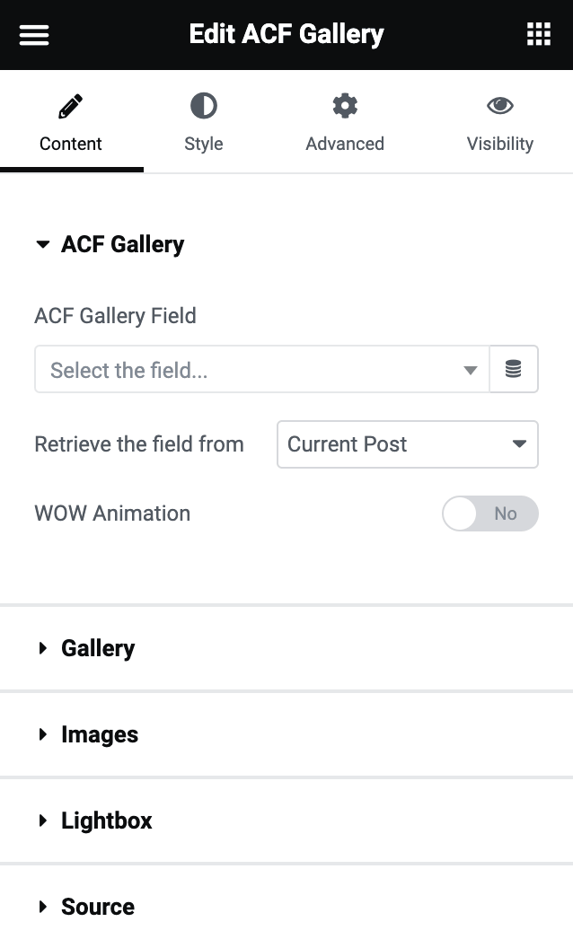This screenshot has height=948, width=573.
Task: Open the hamburger menu
Action: click(x=33, y=34)
